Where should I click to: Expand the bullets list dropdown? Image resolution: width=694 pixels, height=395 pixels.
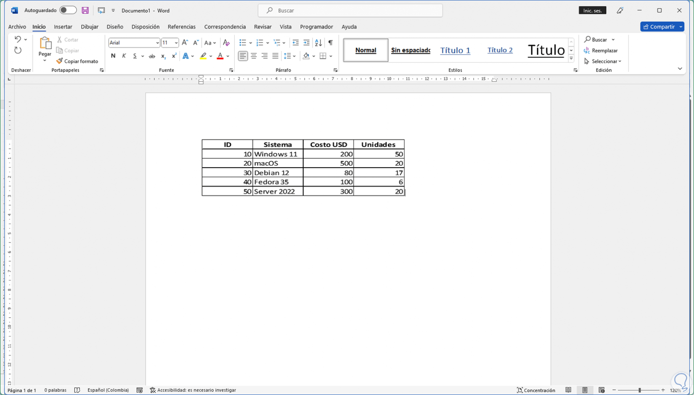(251, 42)
